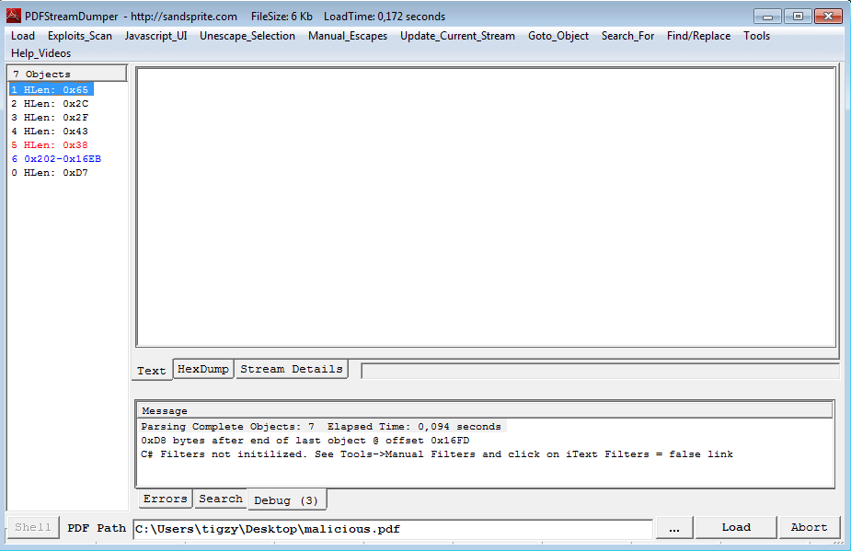Viewport: 851px width, 551px height.
Task: Switch to the Errors tab
Action: 165,499
